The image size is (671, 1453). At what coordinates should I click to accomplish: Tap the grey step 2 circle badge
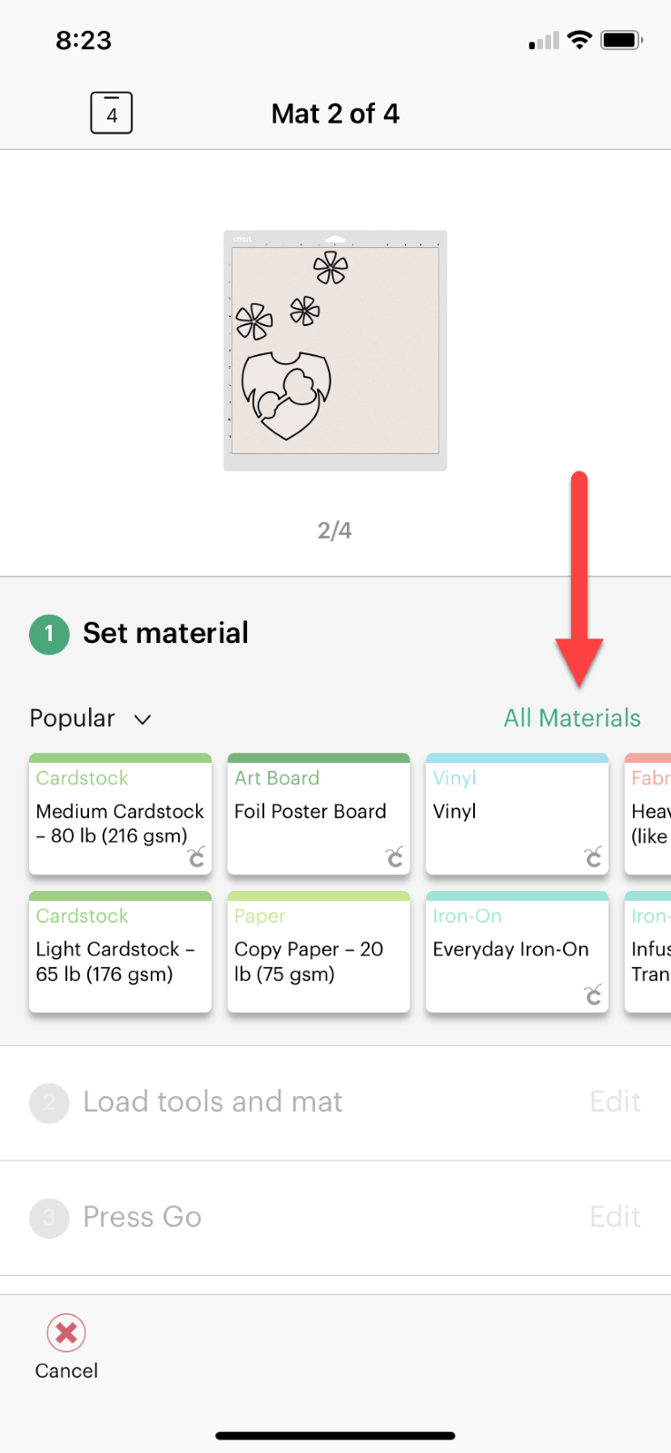(49, 1102)
